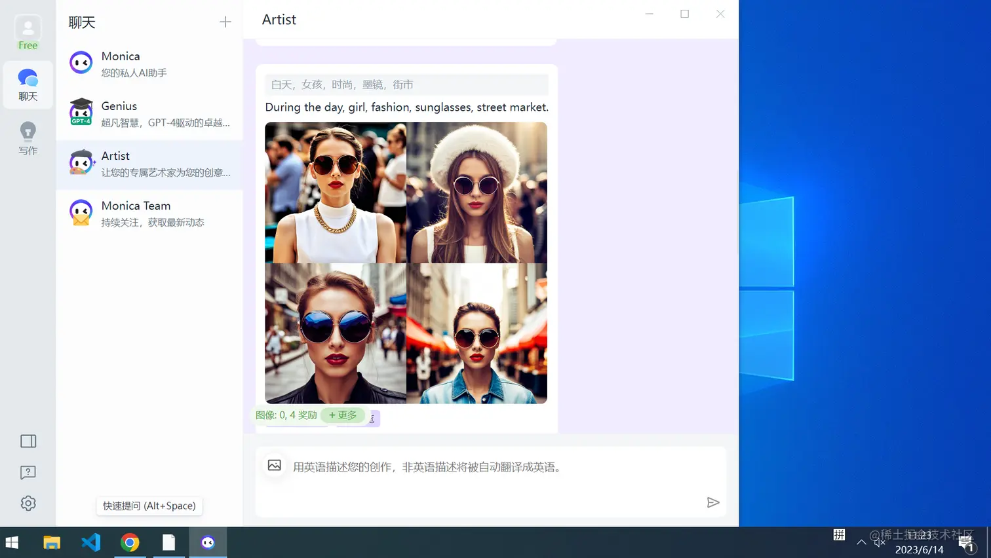This screenshot has width=991, height=558.
Task: Select the blue-sunglasses generated image
Action: pos(335,333)
